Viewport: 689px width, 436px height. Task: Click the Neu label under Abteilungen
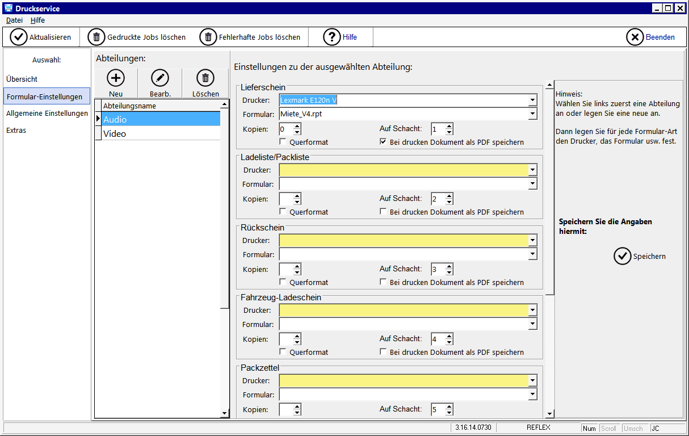coord(116,94)
